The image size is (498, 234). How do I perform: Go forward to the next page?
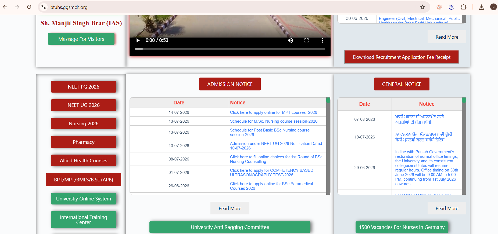pyautogui.click(x=17, y=7)
